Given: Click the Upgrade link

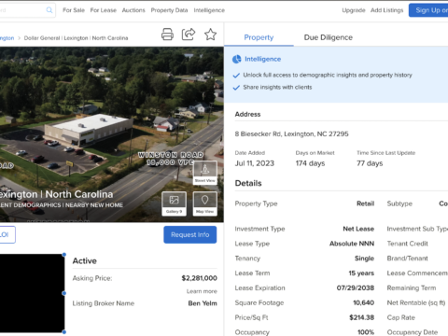Looking at the screenshot, I should [354, 10].
